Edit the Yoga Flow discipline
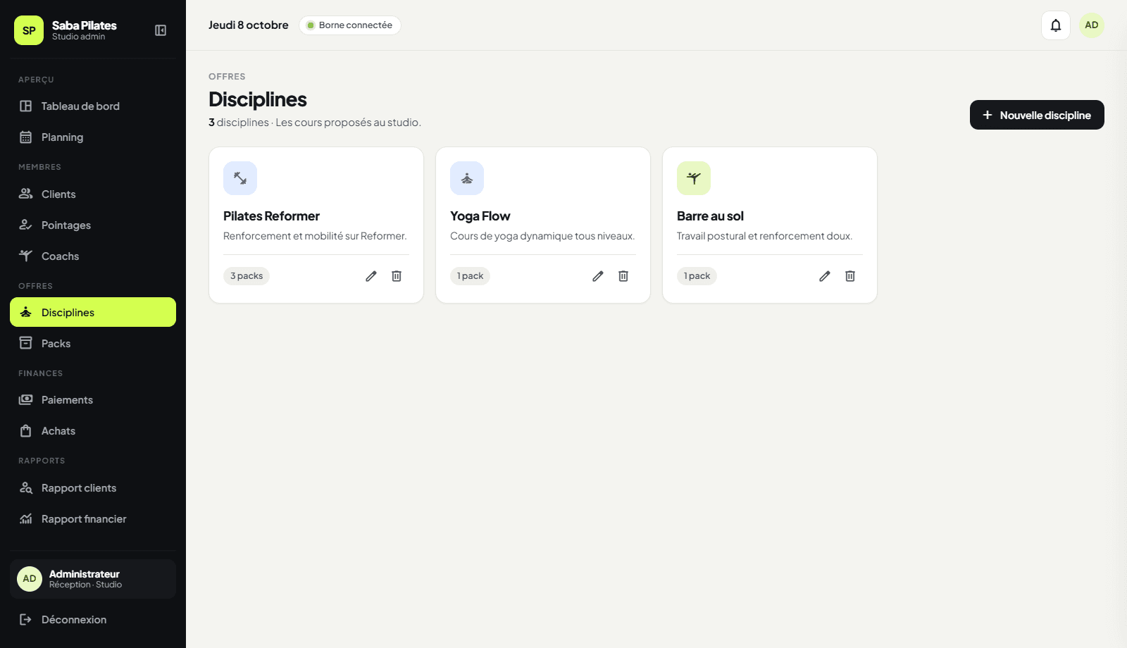The image size is (1127, 648). click(x=598, y=276)
